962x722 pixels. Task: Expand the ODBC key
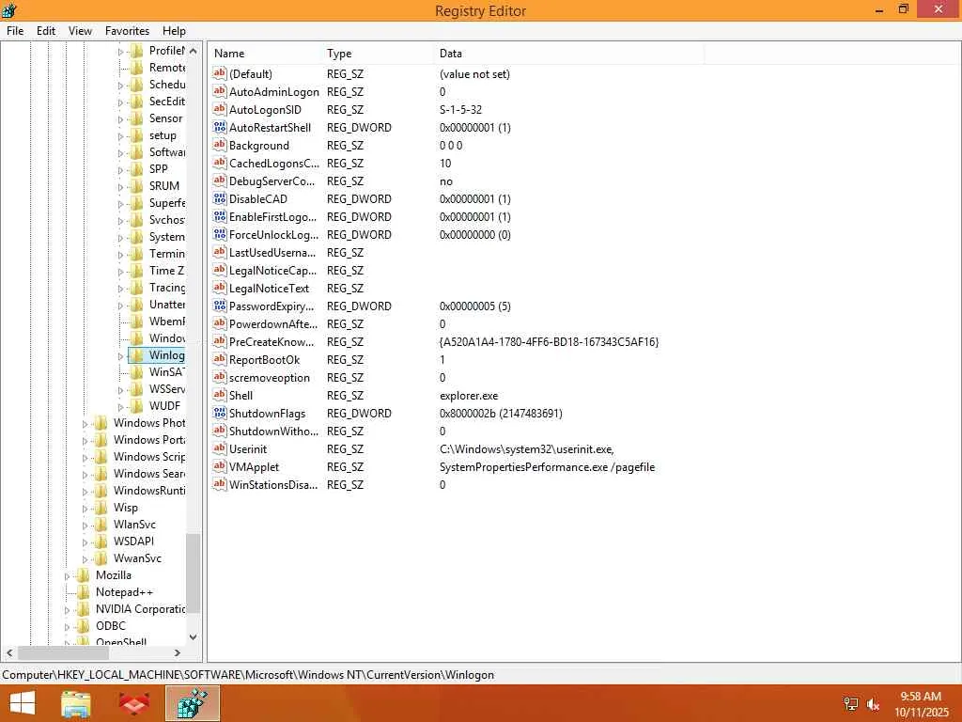coord(67,627)
